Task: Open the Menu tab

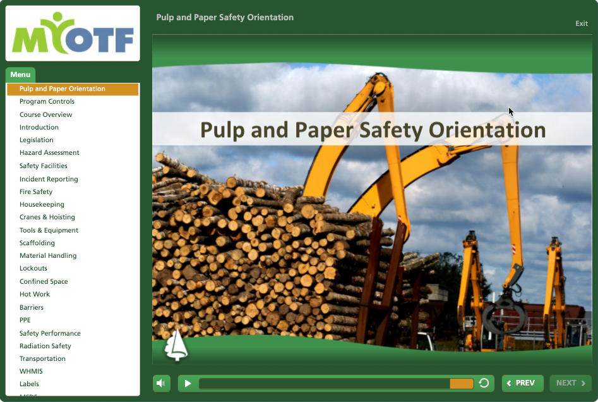Action: pos(20,75)
